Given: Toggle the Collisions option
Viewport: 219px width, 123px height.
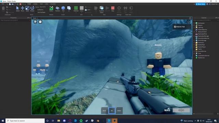Looking at the screenshot, I should click(x=40, y=10).
